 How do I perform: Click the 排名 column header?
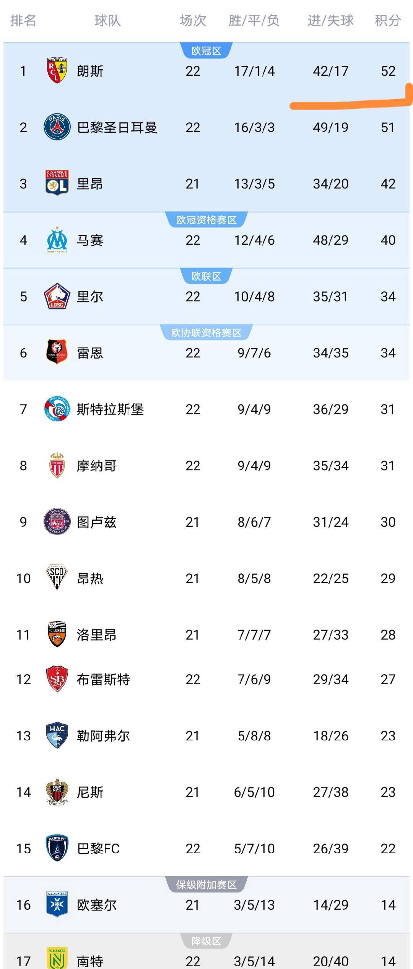23,20
